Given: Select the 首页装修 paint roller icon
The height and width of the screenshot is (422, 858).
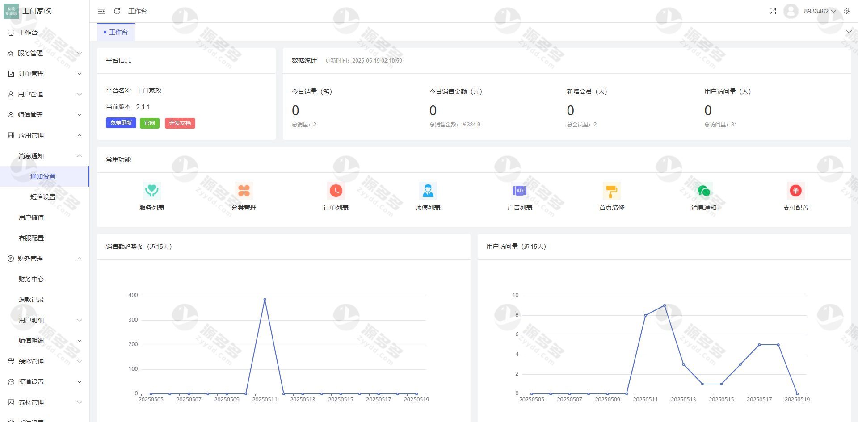Looking at the screenshot, I should tap(612, 191).
